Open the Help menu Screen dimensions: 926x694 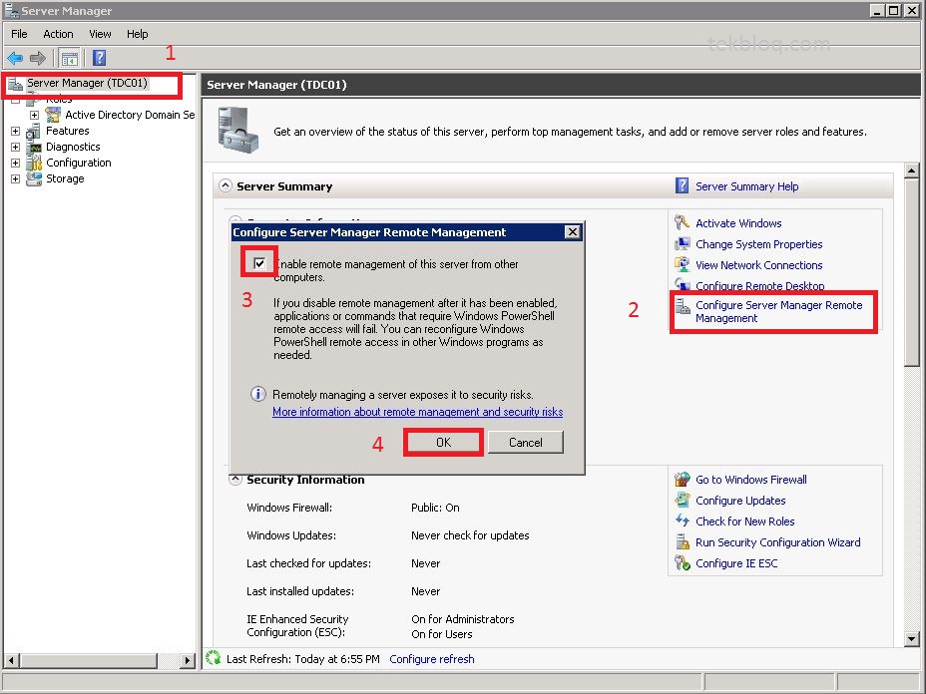pyautogui.click(x=137, y=34)
